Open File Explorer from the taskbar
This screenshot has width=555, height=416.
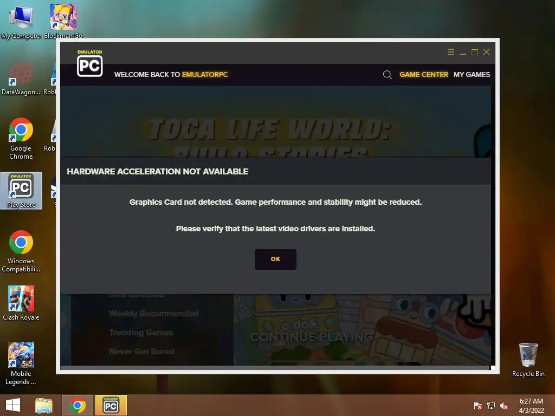[x=44, y=405]
